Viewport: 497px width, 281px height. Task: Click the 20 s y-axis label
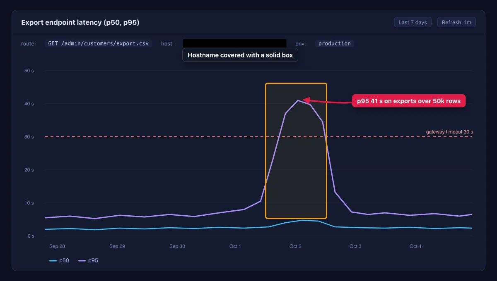pyautogui.click(x=29, y=170)
